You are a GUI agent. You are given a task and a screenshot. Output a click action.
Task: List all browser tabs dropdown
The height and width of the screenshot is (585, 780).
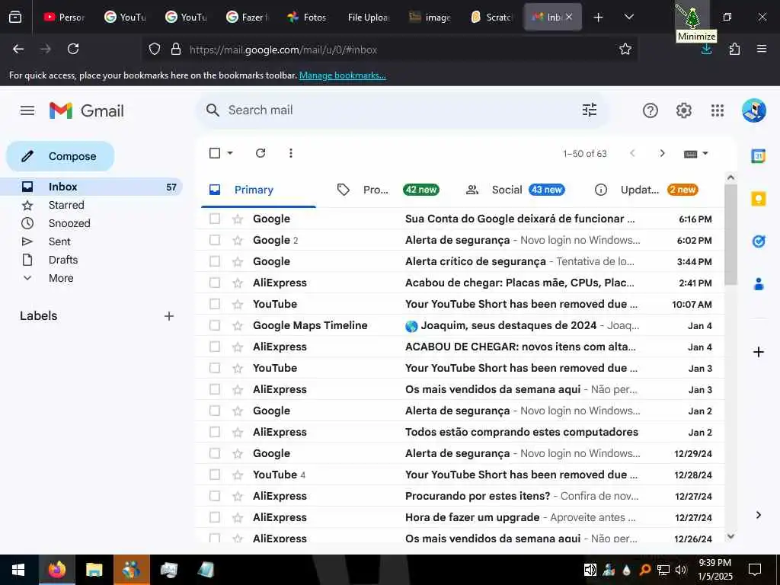628,17
